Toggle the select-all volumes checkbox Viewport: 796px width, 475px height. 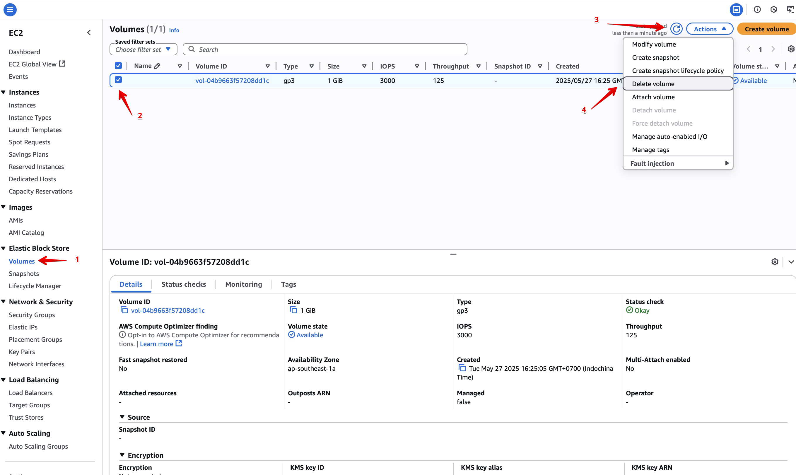(118, 66)
